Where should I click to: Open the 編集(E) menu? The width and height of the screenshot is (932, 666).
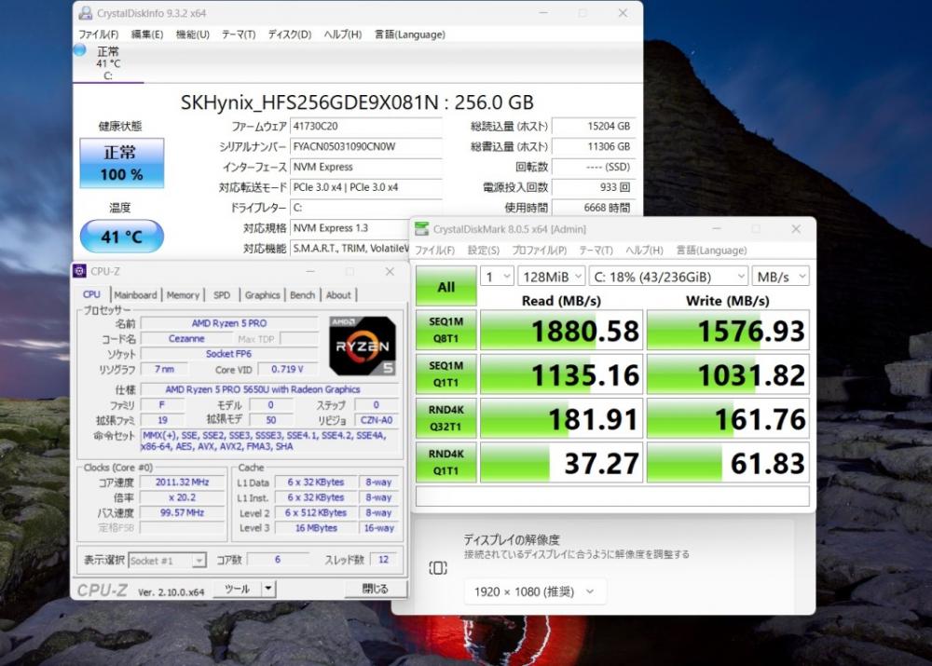pyautogui.click(x=147, y=34)
